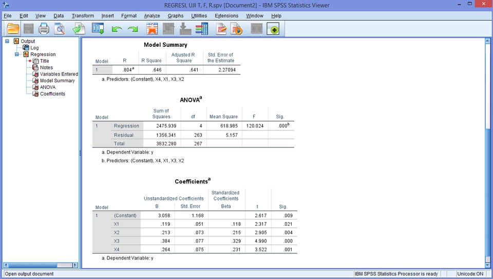Select Title item in outline
Image resolution: width=493 pixels, height=279 pixels.
44,61
